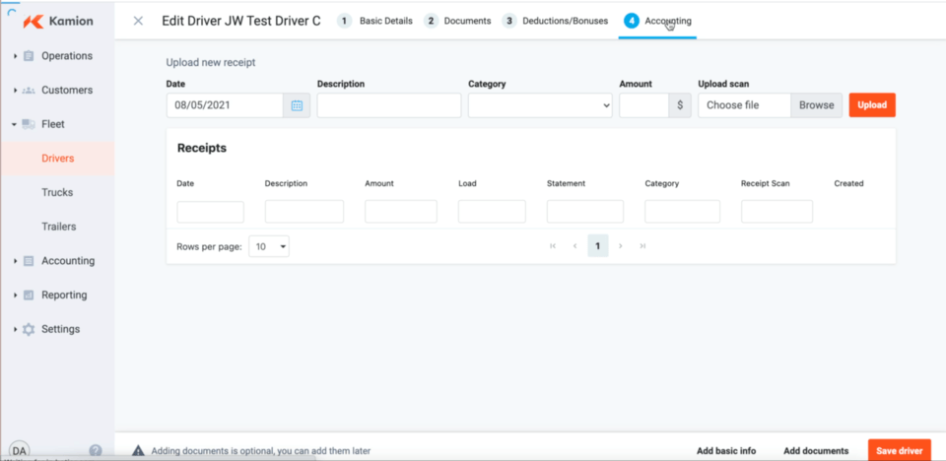Image resolution: width=946 pixels, height=461 pixels.
Task: Click the Save driver button
Action: coord(899,450)
